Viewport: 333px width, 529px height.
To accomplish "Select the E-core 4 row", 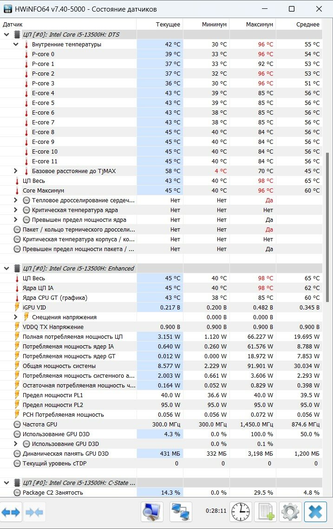I will tap(161, 93).
